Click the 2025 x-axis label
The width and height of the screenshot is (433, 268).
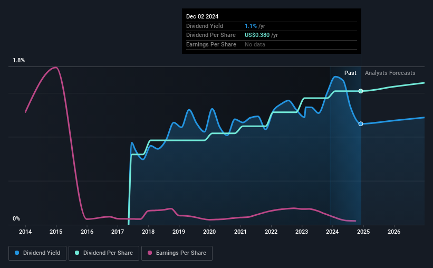[363, 232]
